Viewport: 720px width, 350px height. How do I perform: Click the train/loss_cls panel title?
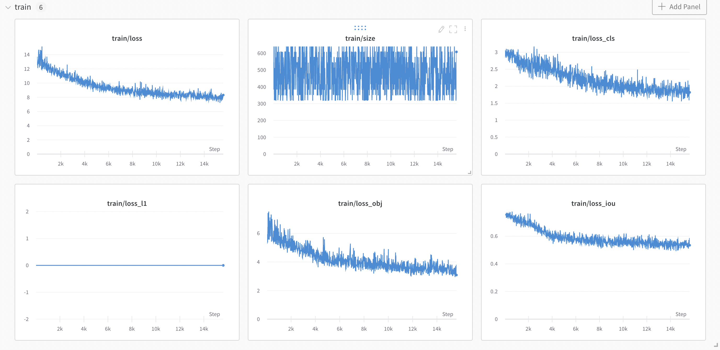[593, 38]
